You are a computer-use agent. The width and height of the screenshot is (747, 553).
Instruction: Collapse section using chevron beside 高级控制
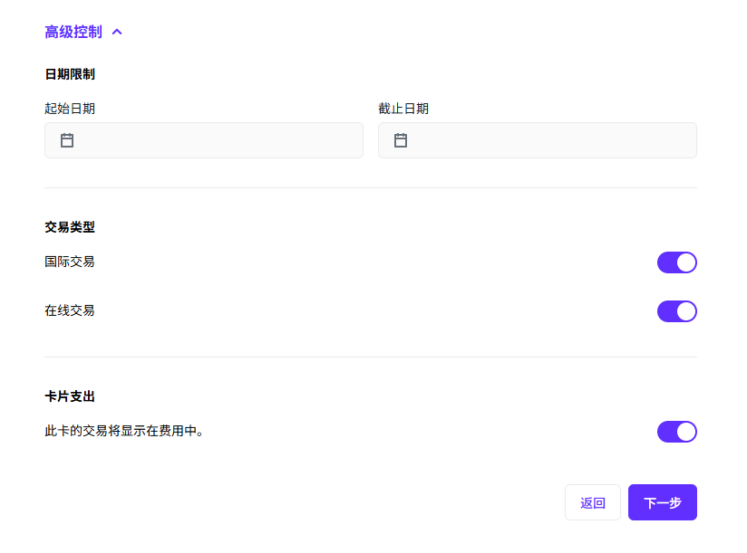[117, 33]
